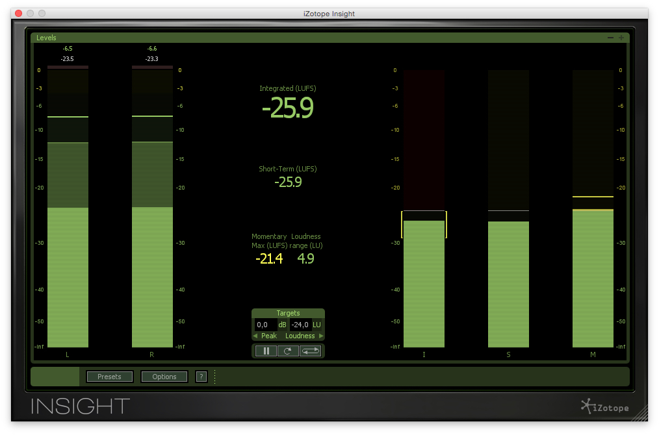Click the INSIGHT wordmark
This screenshot has width=659, height=435.
click(x=78, y=406)
